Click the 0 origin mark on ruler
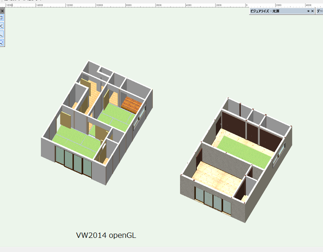 coord(247,5)
